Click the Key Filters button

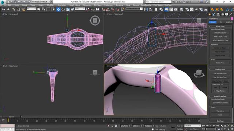click(x=194, y=129)
